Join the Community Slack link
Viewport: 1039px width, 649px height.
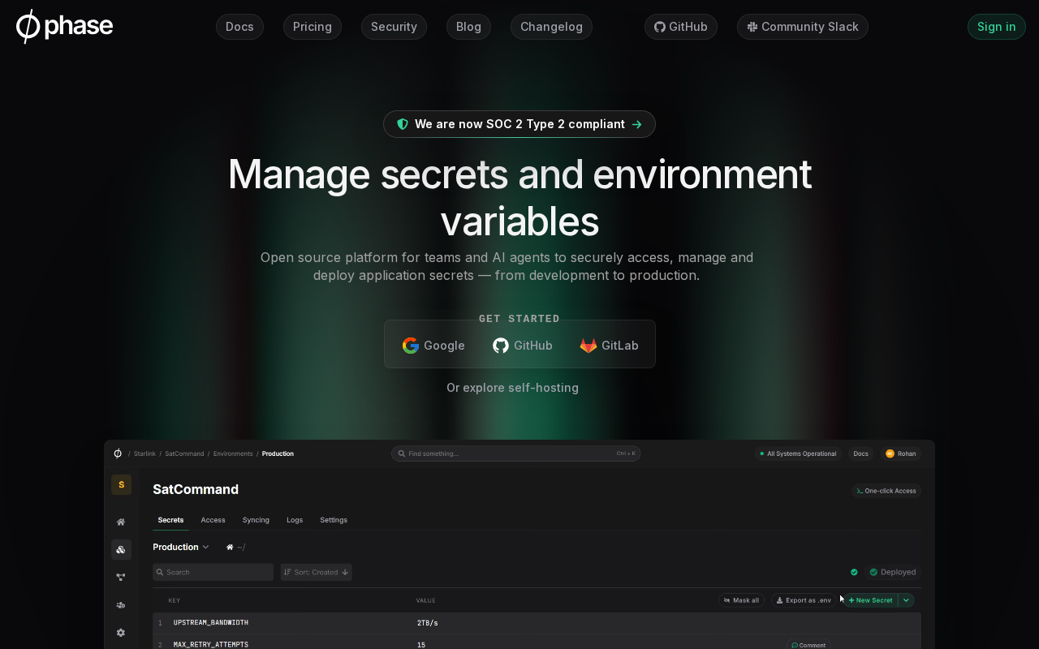(x=803, y=27)
